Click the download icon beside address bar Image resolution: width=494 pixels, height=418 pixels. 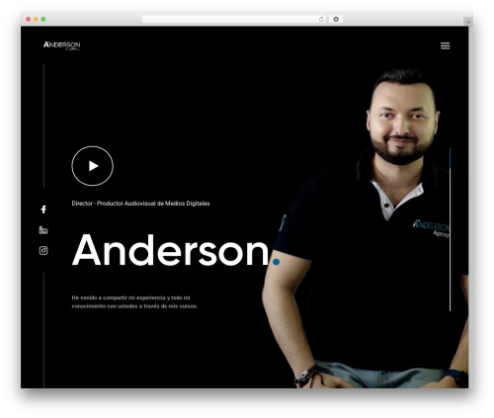(336, 19)
